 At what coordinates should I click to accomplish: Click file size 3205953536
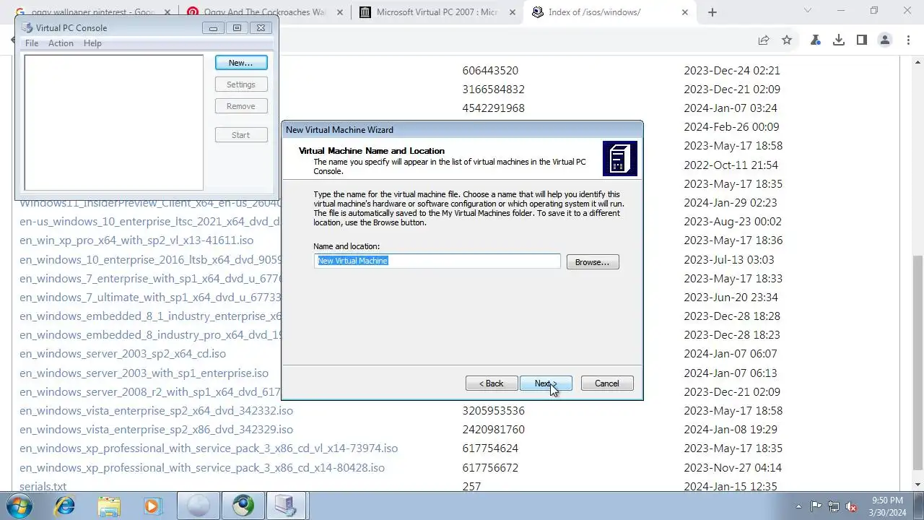[494, 410]
